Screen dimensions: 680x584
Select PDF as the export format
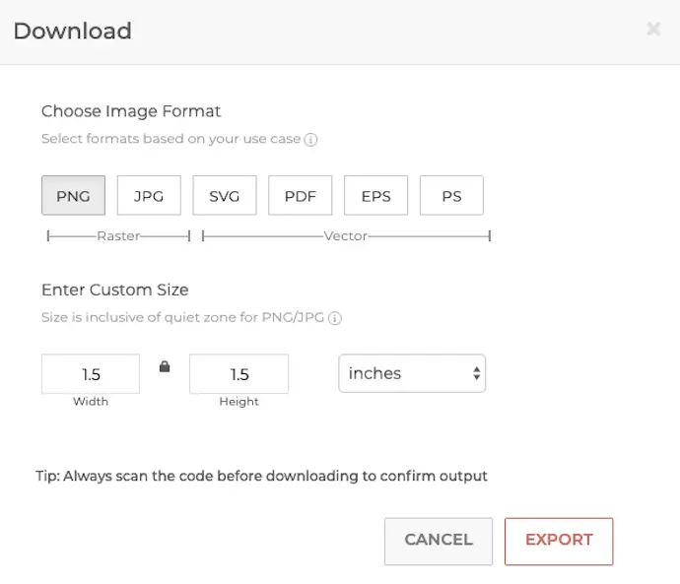301,195
